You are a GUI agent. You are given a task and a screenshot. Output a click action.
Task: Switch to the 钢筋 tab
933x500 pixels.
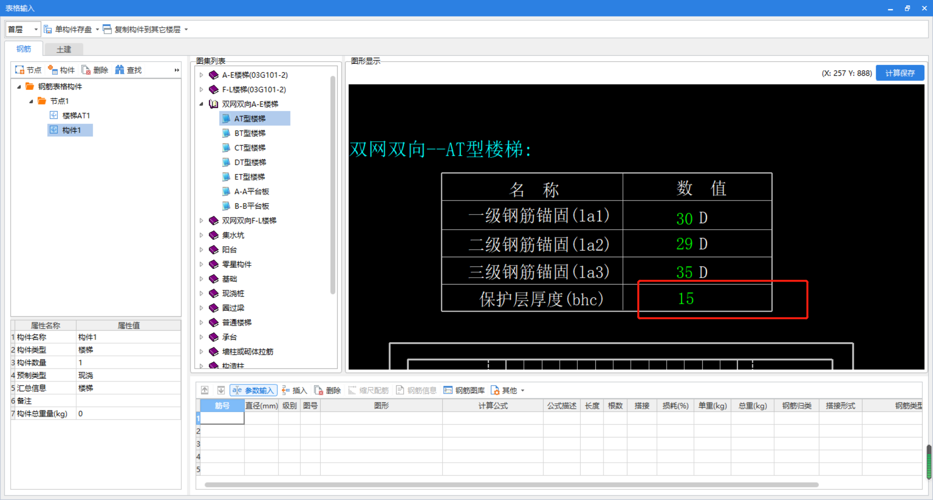pyautogui.click(x=24, y=49)
